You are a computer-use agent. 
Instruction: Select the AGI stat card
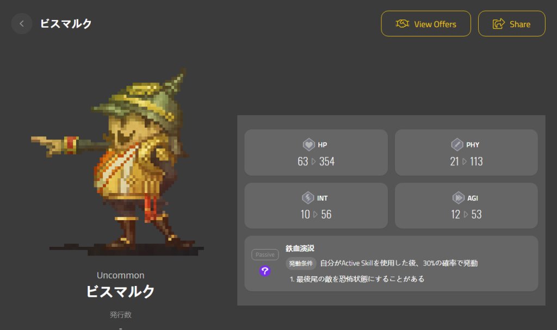tap(466, 206)
